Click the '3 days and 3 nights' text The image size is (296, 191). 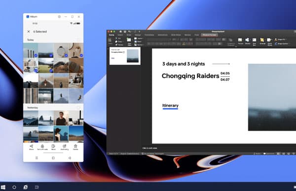184,64
